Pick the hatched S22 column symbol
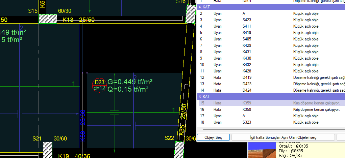Viewport: 345px width, 158px height. click(179, 150)
